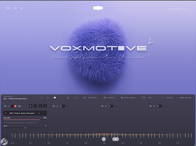The height and width of the screenshot is (146, 196).
Task: Save preset using the download arrow icon
Action: pyautogui.click(x=68, y=98)
